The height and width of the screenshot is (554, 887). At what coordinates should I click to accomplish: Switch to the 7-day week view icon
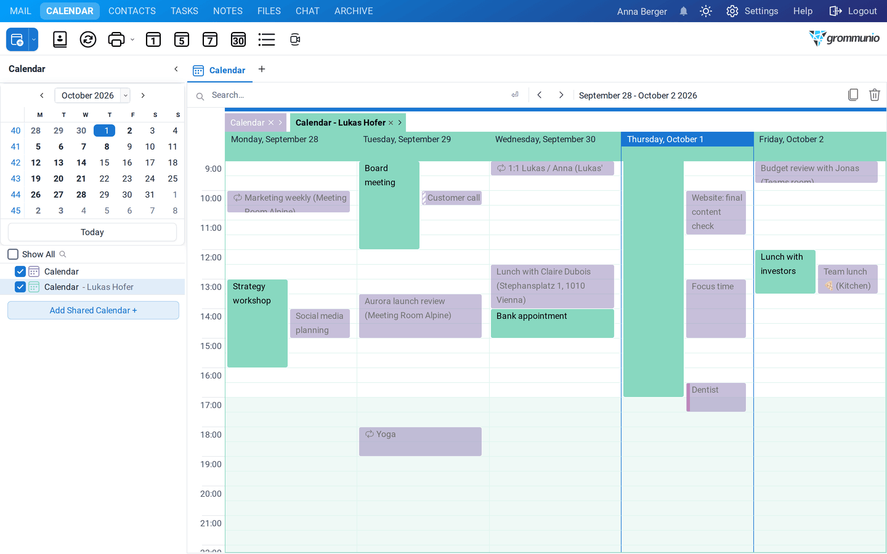[210, 39]
